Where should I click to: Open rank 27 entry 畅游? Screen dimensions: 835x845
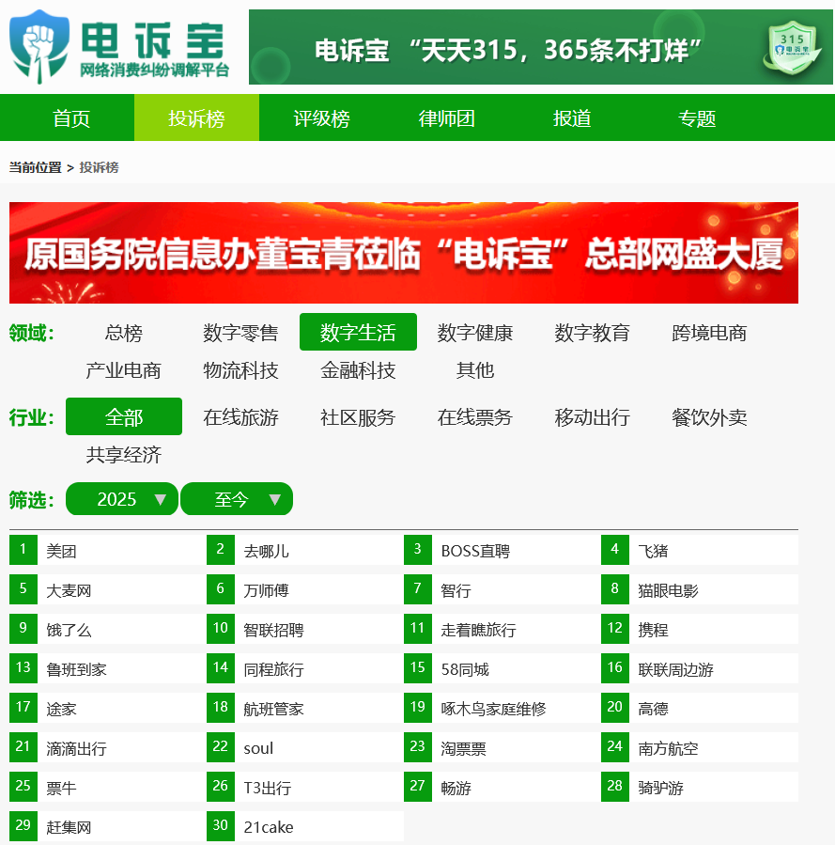pos(503,787)
